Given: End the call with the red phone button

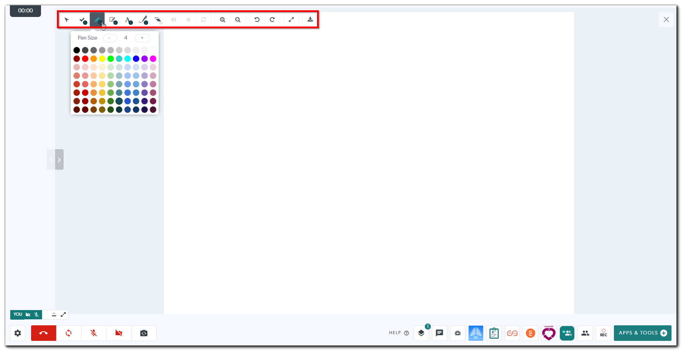Looking at the screenshot, I should [x=43, y=333].
